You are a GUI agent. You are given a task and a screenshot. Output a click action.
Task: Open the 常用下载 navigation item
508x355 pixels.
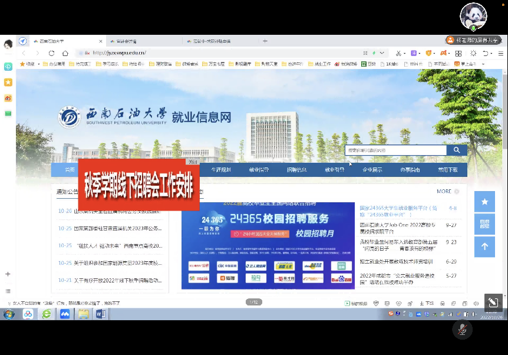(448, 170)
